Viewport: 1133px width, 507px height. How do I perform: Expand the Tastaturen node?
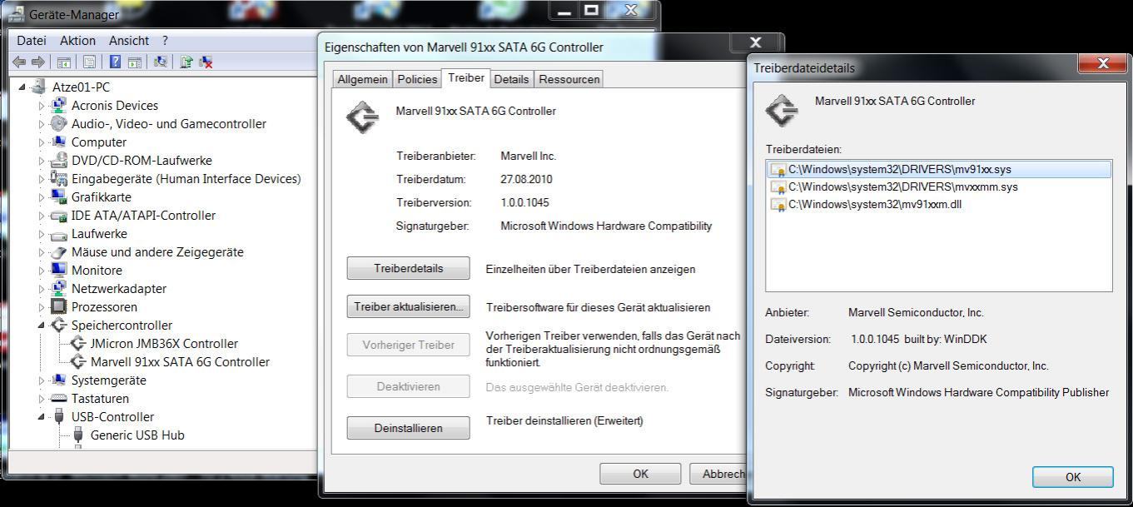click(x=42, y=399)
